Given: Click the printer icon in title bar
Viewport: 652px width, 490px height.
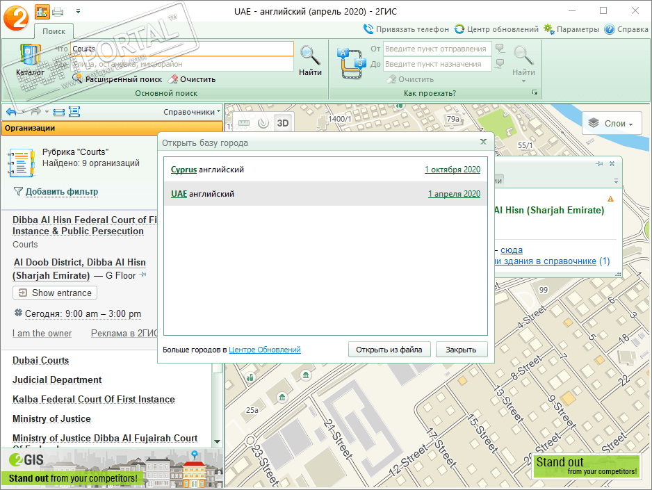Looking at the screenshot, I should coord(58,12).
